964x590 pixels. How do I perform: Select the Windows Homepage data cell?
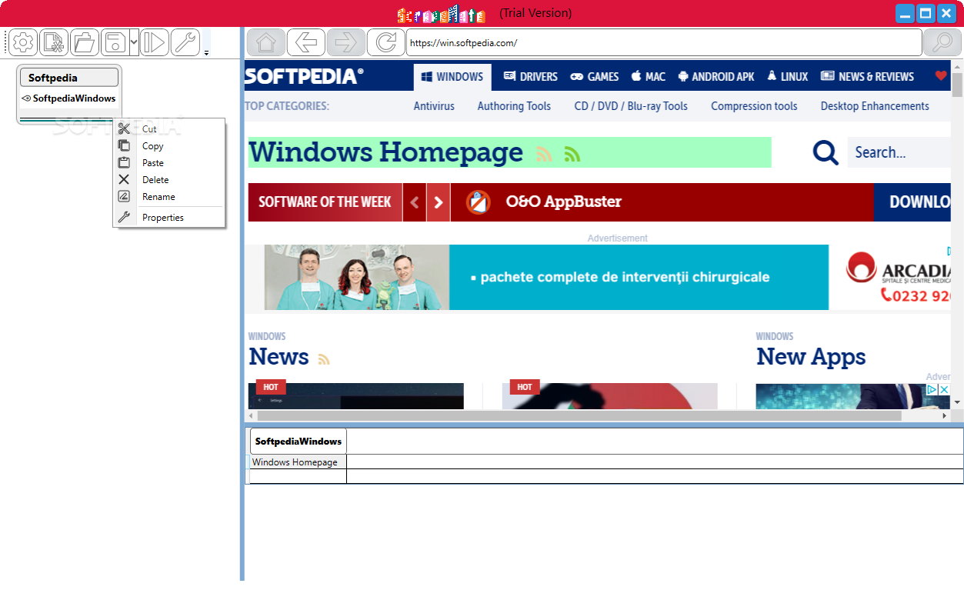299,462
